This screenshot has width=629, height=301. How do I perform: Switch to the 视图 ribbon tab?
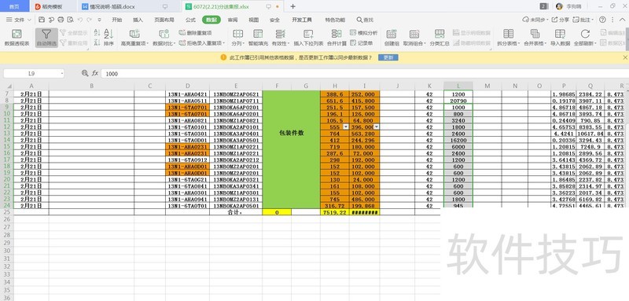pyautogui.click(x=253, y=20)
